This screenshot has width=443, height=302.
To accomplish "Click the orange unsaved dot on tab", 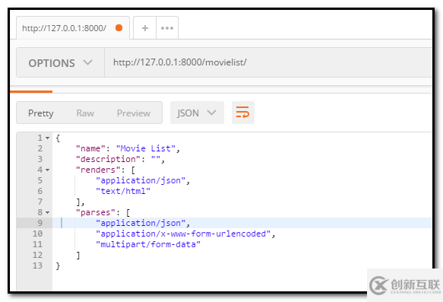I will coord(119,27).
